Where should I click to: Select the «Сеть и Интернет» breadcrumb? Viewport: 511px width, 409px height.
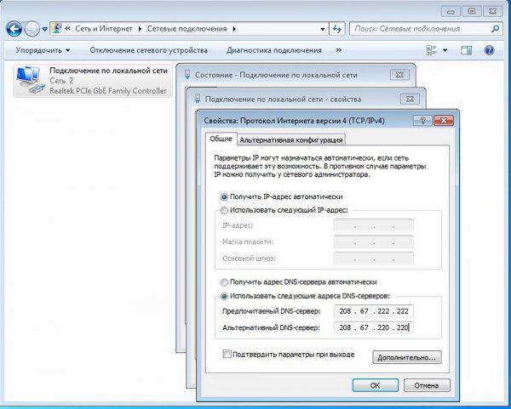(x=104, y=29)
